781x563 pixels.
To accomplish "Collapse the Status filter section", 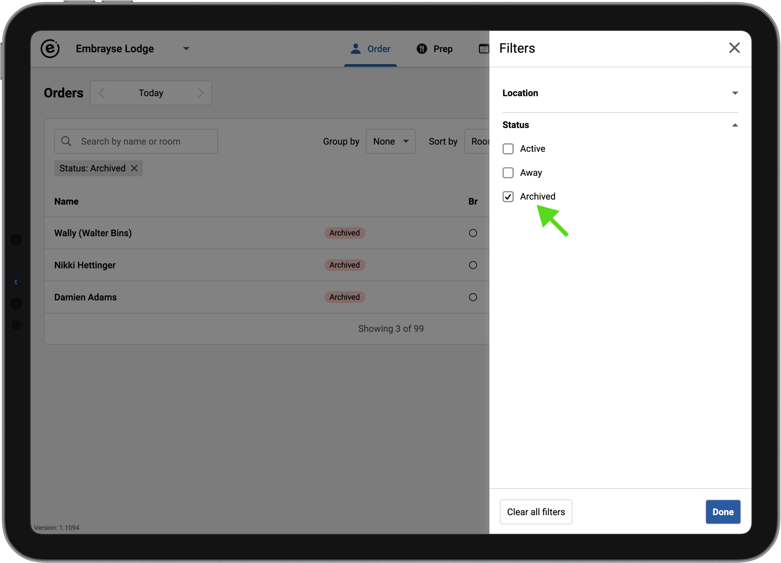I will pos(735,125).
